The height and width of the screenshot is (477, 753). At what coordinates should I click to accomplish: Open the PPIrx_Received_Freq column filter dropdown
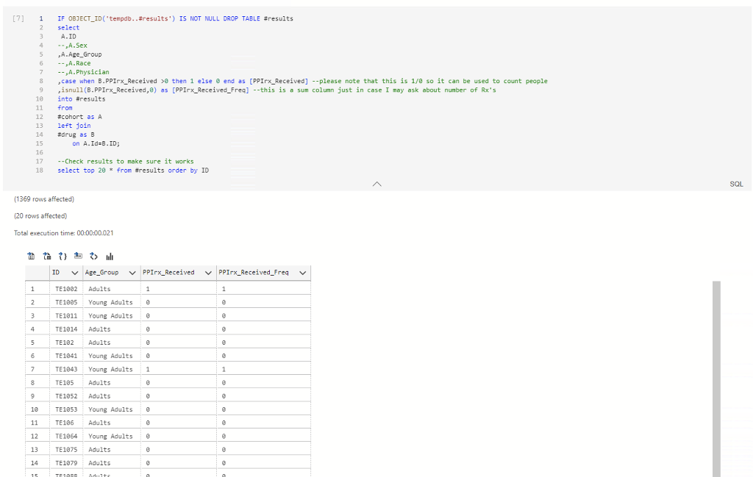(302, 273)
